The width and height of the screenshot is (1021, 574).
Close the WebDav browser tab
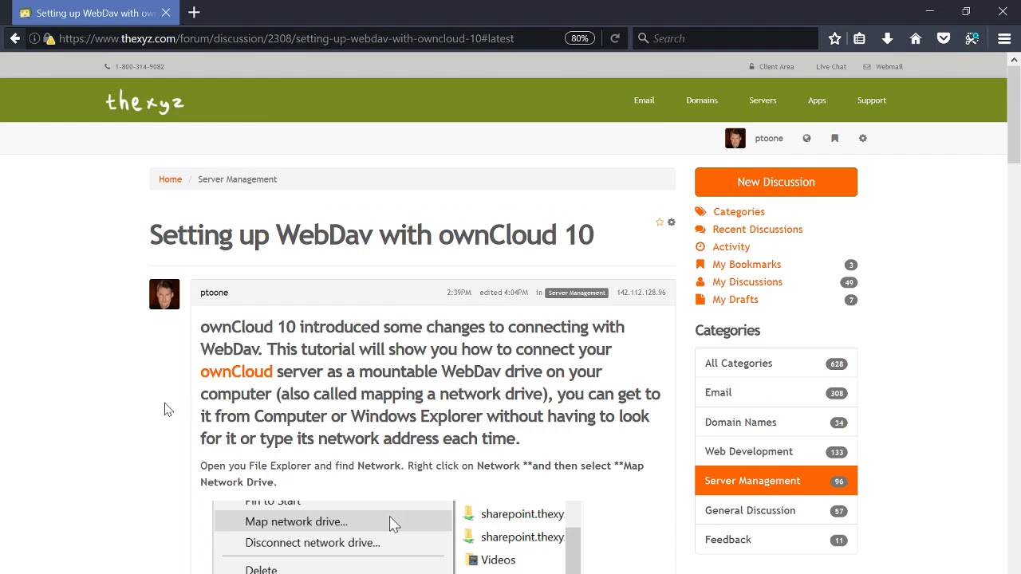tap(166, 13)
